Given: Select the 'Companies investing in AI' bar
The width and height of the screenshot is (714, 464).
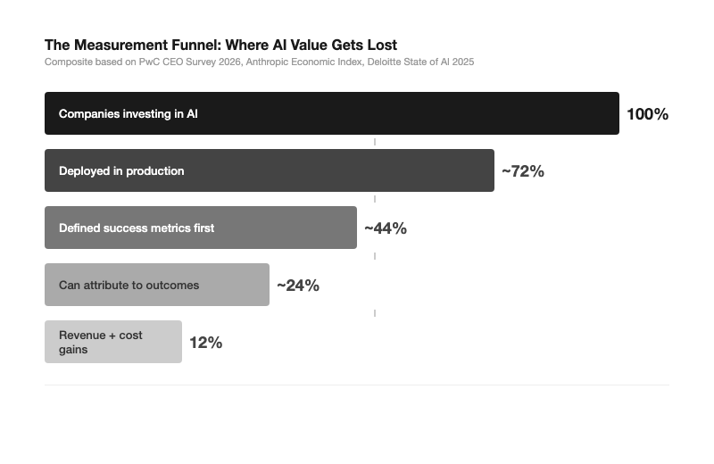Looking at the screenshot, I should [331, 113].
